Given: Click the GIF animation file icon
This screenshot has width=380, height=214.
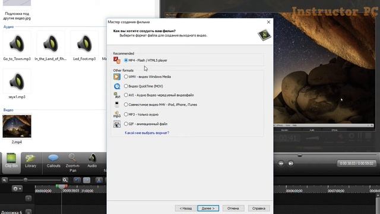Looking at the screenshot, I should [x=117, y=124].
